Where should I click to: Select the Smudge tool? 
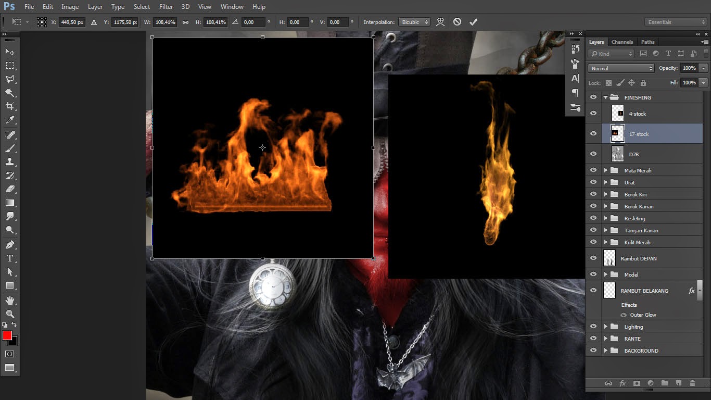pos(10,216)
